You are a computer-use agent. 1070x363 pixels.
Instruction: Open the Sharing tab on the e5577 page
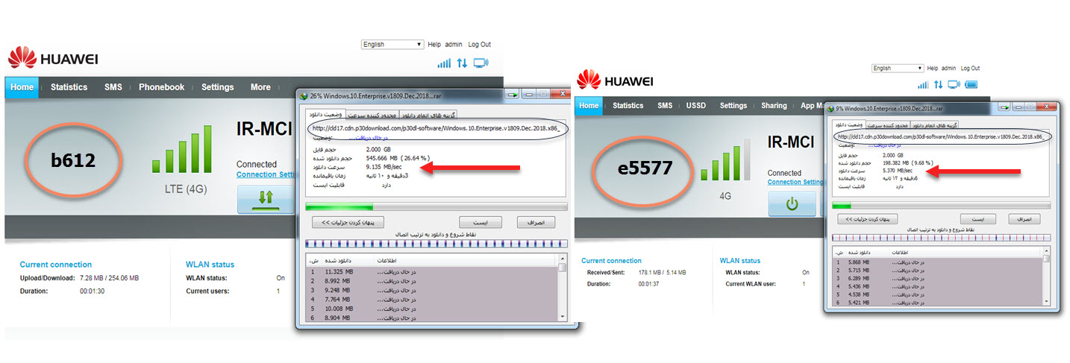coord(774,106)
